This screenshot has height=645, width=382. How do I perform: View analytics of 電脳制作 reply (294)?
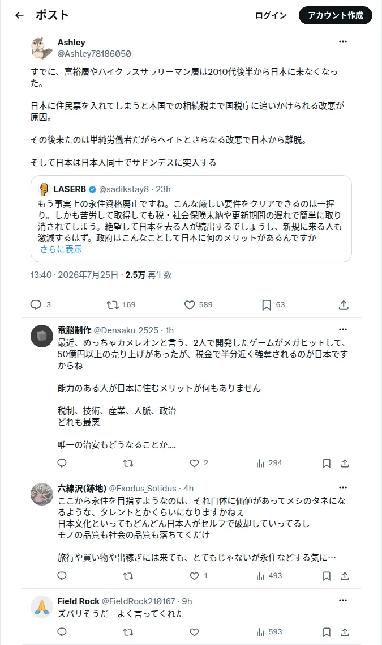(269, 463)
